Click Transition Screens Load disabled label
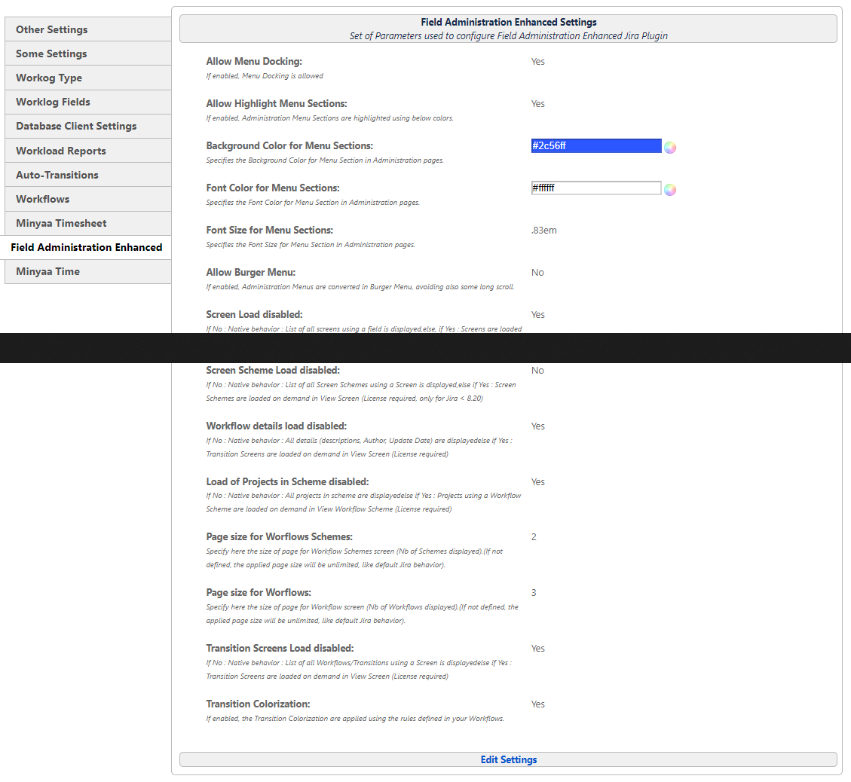Screen dimensions: 851x782 click(280, 648)
